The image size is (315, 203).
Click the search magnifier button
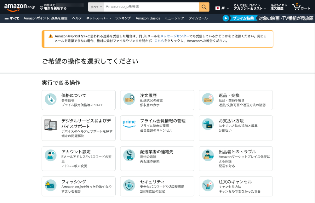[x=204, y=7]
